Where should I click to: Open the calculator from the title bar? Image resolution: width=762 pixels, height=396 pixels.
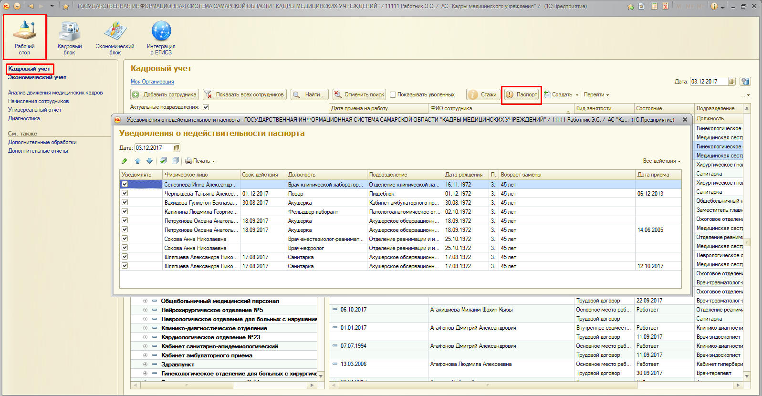[654, 6]
